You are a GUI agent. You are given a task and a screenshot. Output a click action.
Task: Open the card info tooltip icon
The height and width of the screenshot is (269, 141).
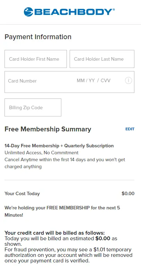tap(128, 80)
